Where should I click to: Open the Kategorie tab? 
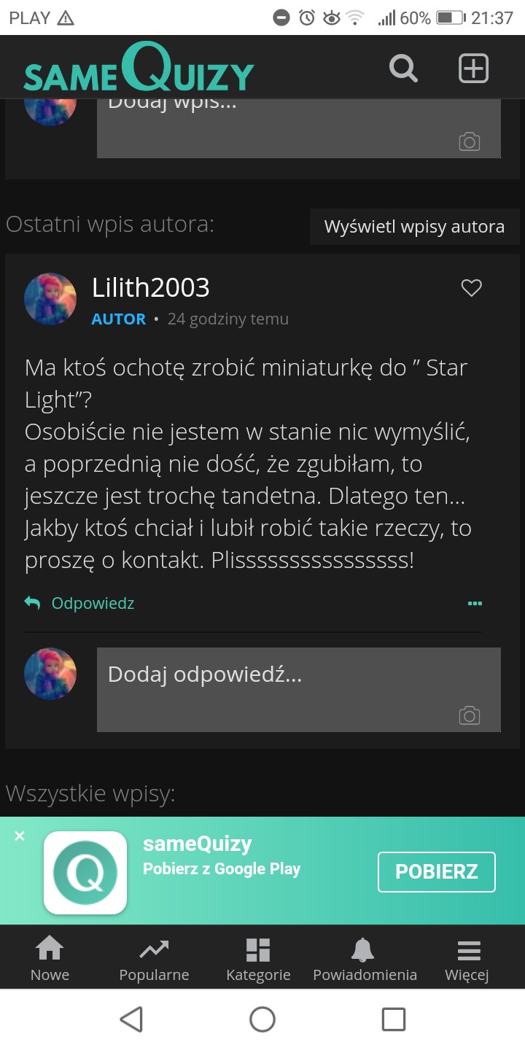pos(258,959)
